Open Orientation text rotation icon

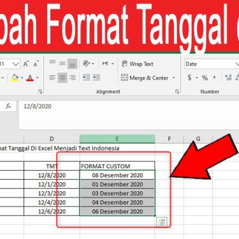[86, 64]
